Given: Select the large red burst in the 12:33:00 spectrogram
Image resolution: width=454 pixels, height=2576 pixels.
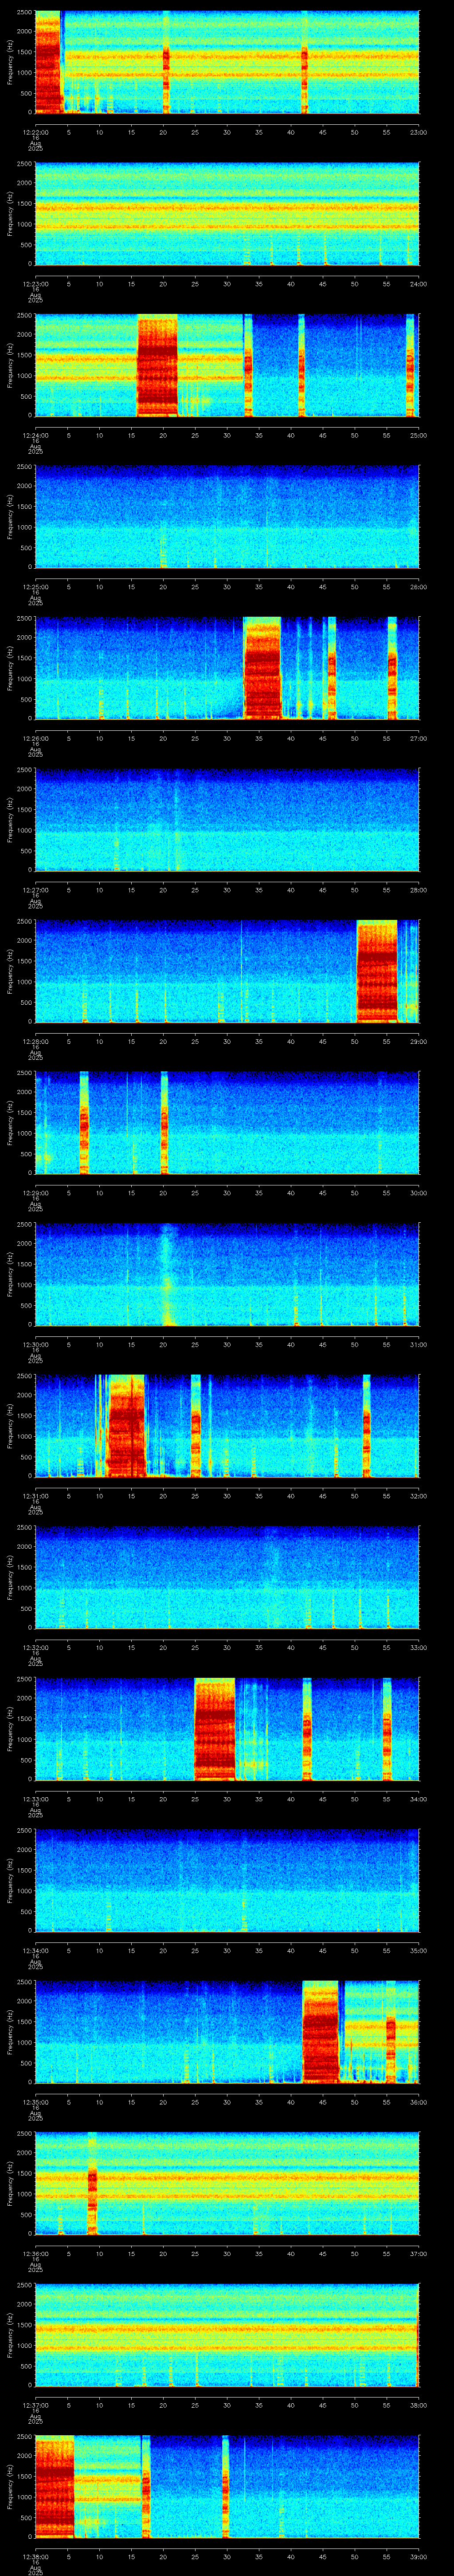Looking at the screenshot, I should click(215, 1729).
